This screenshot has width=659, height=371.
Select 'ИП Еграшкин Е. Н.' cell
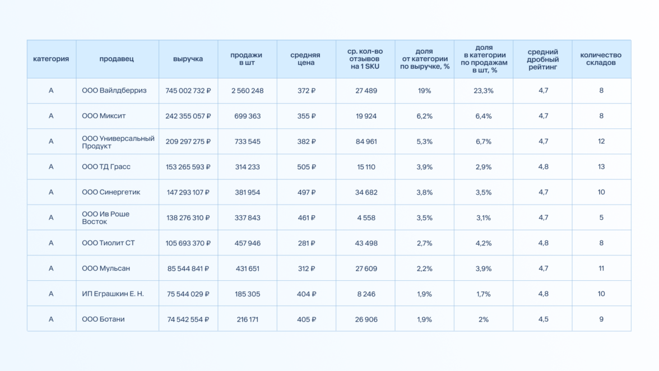(113, 294)
